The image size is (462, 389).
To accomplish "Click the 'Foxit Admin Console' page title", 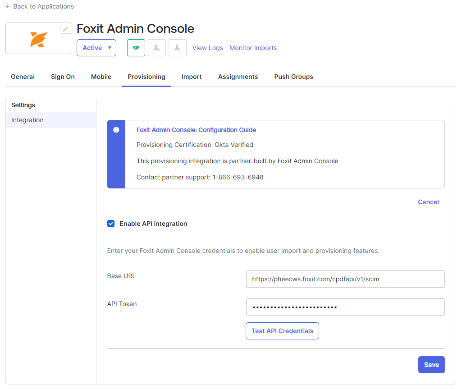I will pyautogui.click(x=136, y=29).
